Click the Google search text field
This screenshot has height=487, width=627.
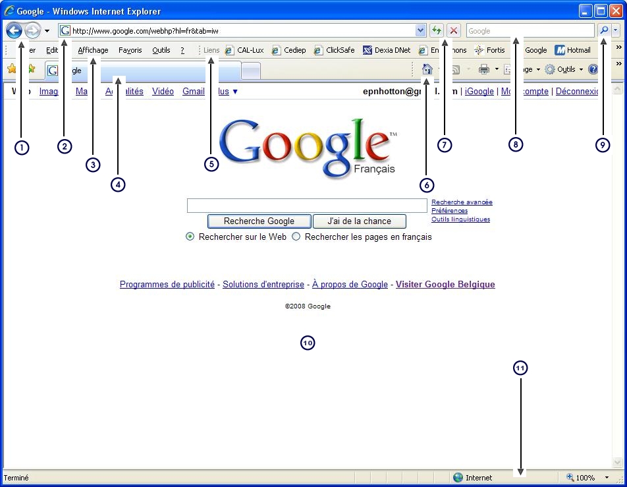pyautogui.click(x=307, y=206)
